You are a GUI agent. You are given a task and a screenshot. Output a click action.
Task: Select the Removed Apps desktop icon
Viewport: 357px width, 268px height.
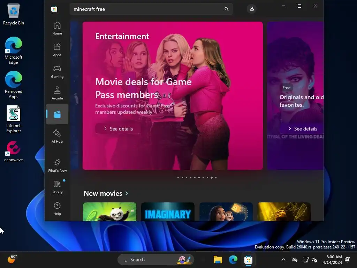click(x=14, y=85)
